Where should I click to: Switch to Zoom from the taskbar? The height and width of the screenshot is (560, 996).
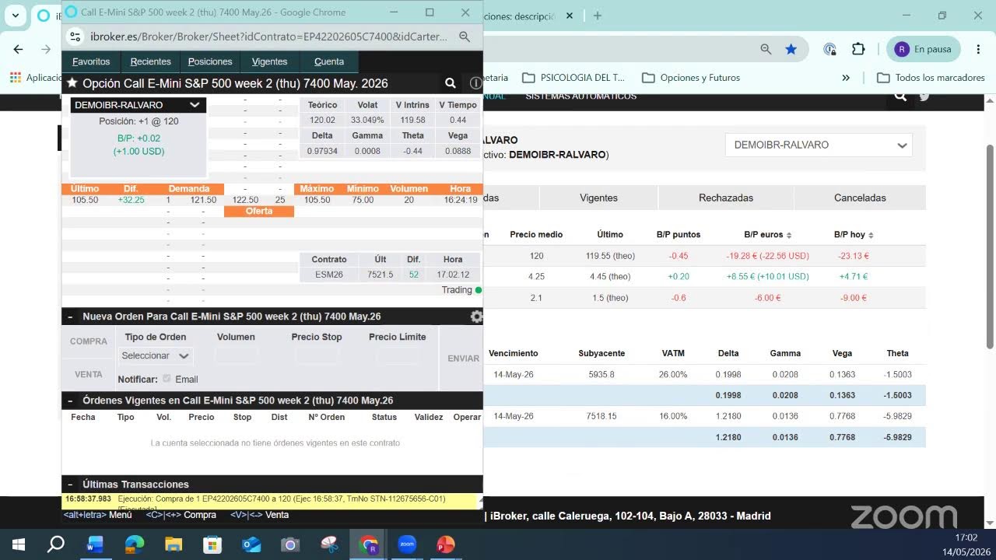click(x=407, y=544)
